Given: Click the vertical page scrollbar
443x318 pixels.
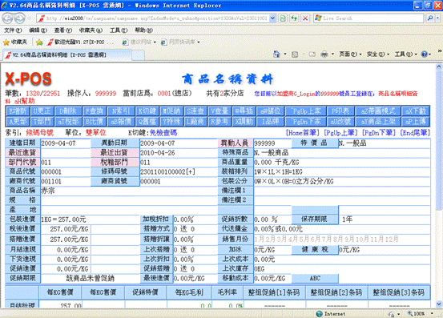Looking at the screenshot, I should click(438, 186).
